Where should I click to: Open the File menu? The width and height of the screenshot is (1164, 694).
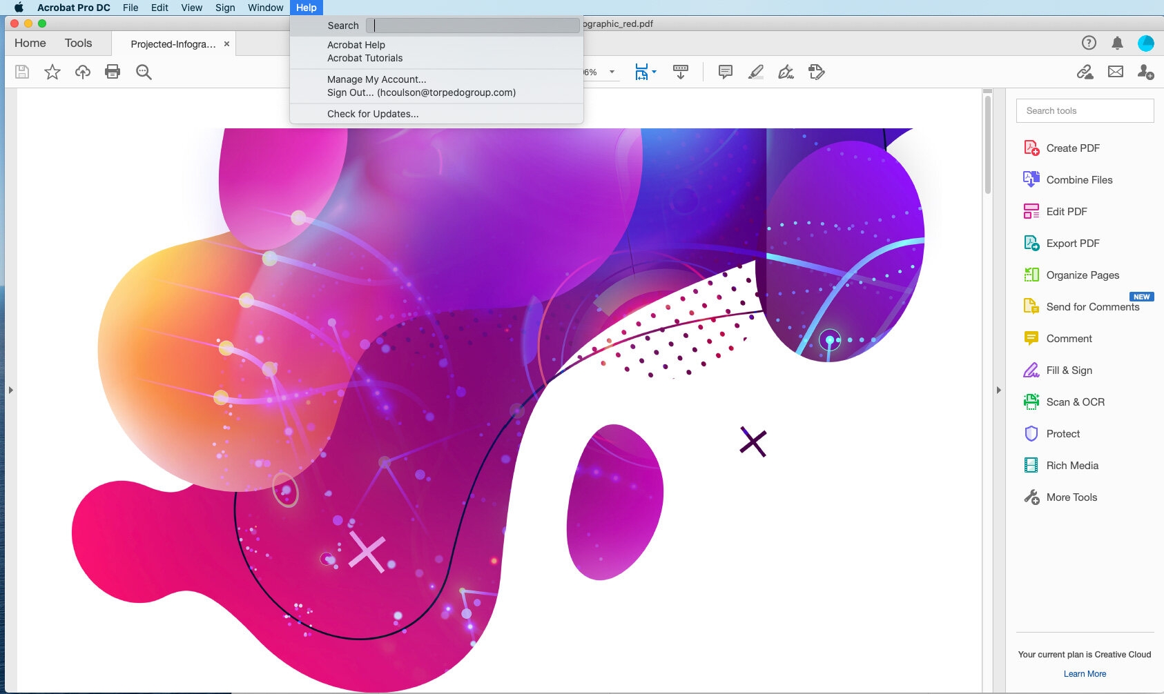tap(130, 8)
